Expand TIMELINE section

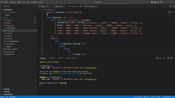7,92
